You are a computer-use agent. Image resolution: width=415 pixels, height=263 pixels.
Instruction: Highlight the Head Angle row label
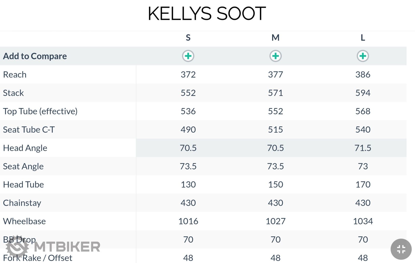tap(25, 148)
